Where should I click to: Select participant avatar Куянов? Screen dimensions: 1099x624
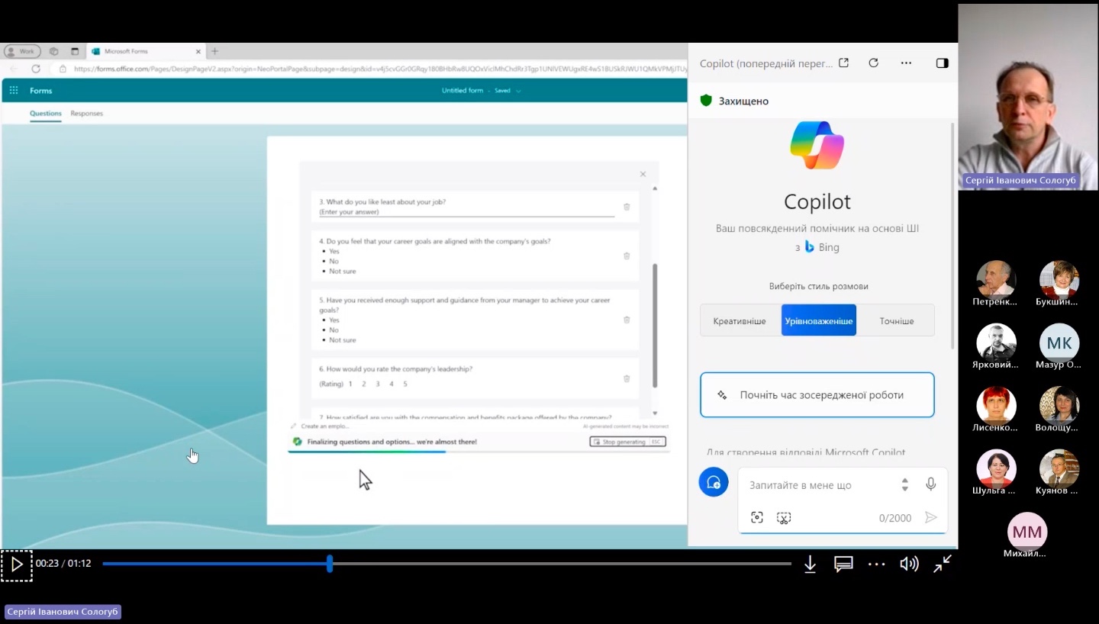(x=1059, y=468)
